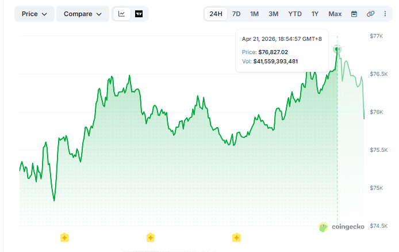Expand the Price dropdown
This screenshot has height=252, width=399.
coord(34,14)
